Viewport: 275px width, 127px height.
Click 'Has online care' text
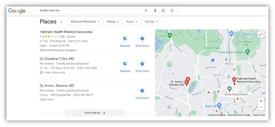pyautogui.click(x=55, y=72)
